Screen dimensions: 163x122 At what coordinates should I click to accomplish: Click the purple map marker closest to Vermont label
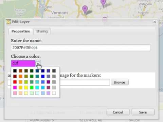tap(85, 10)
